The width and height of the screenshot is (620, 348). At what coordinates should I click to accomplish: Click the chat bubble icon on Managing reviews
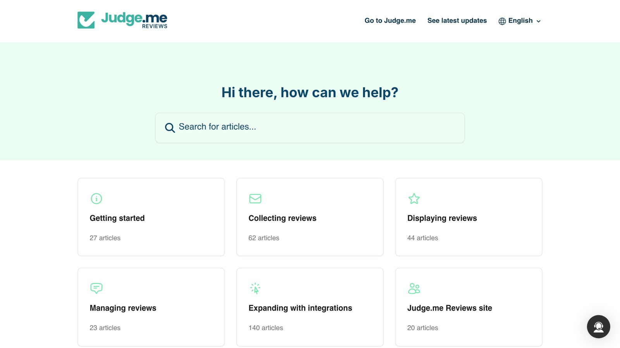pyautogui.click(x=96, y=288)
